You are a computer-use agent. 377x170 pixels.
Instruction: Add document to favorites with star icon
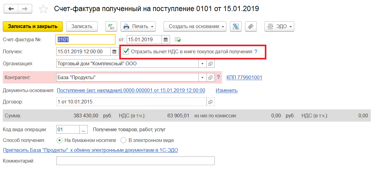tap(44, 9)
